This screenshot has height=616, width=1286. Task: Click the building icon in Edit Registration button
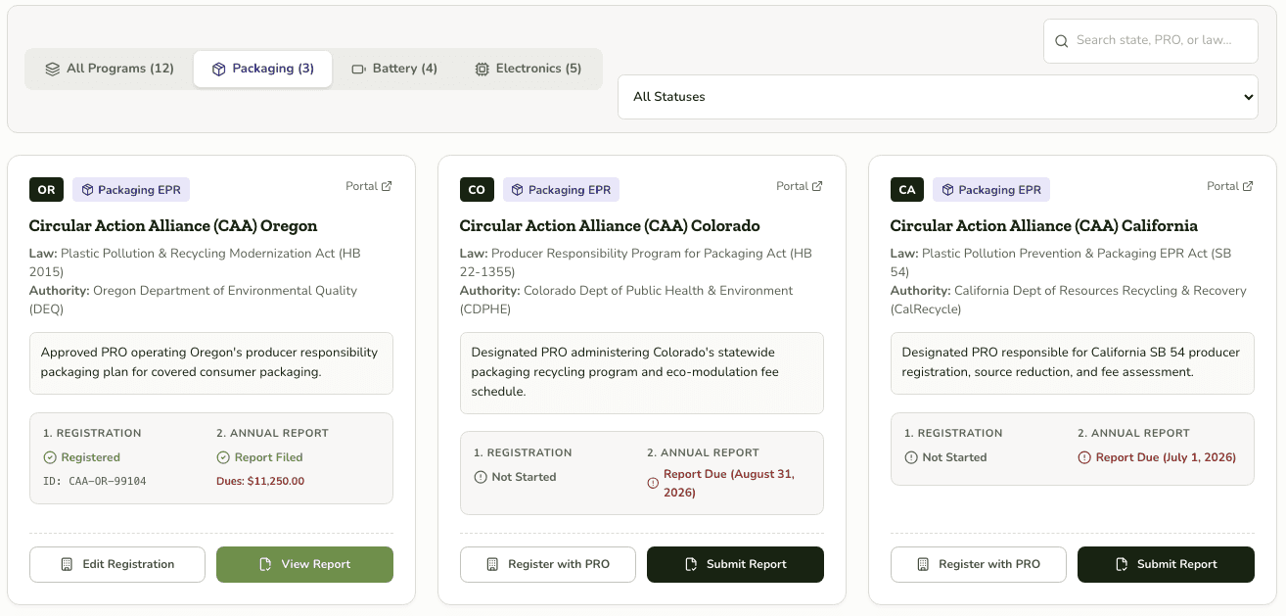[x=67, y=564]
